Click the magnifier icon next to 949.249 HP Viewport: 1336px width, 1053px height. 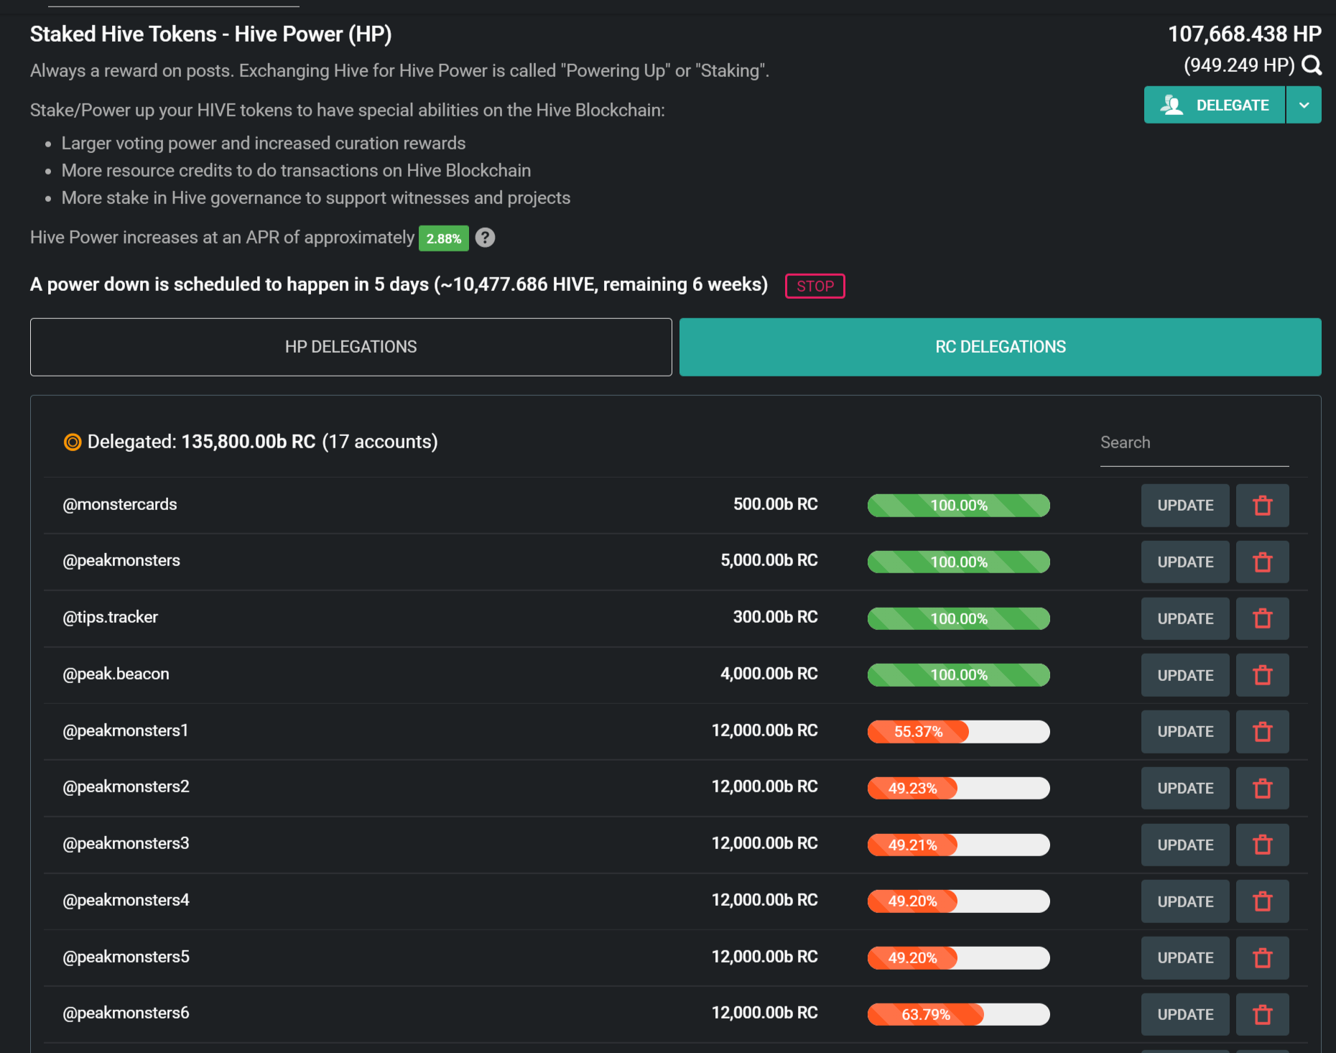pyautogui.click(x=1312, y=65)
